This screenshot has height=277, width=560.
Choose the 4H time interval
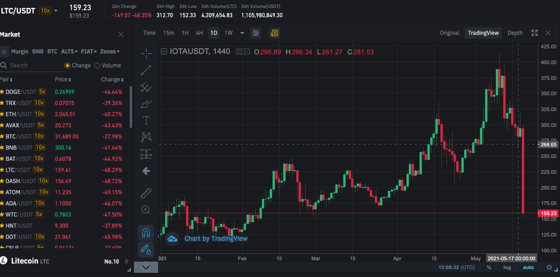200,33
